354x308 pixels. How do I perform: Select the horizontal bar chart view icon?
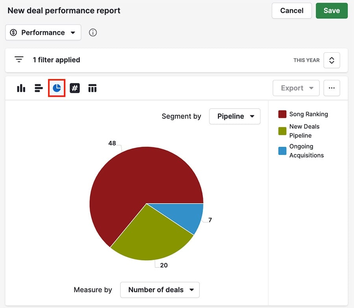tap(39, 88)
